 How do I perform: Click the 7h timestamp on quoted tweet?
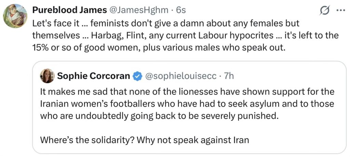tap(229, 76)
